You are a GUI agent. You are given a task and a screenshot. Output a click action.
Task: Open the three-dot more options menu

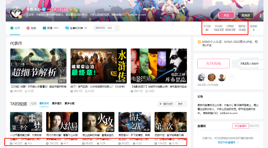tap(260, 15)
